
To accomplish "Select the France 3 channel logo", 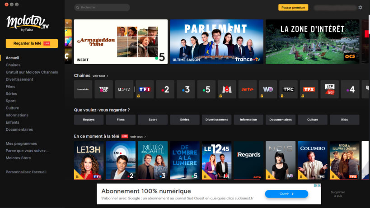I will coord(186,89).
